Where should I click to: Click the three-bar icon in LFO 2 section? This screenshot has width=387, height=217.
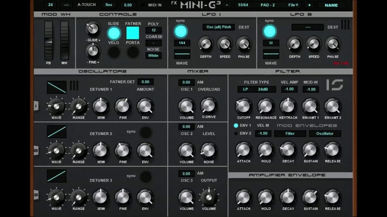(x=345, y=25)
